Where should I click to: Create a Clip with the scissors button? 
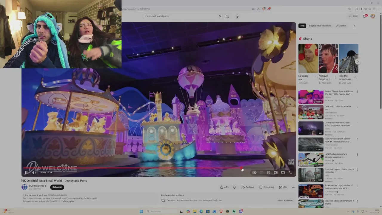pos(283,187)
